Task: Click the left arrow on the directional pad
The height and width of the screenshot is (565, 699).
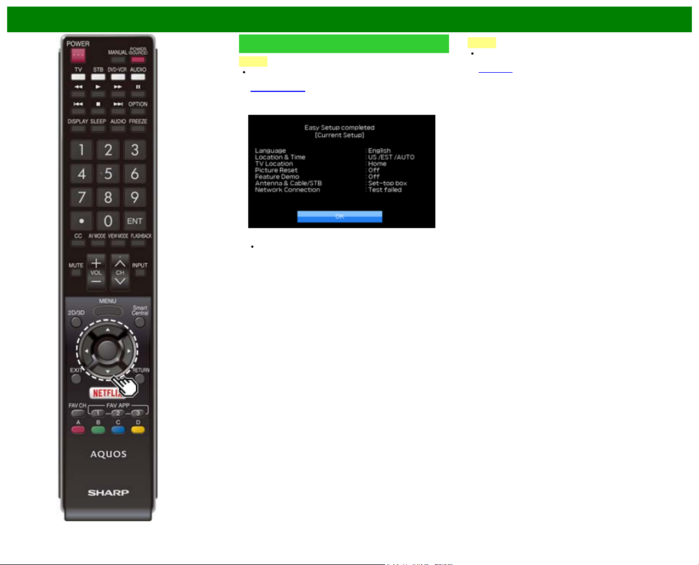Action: tap(86, 351)
